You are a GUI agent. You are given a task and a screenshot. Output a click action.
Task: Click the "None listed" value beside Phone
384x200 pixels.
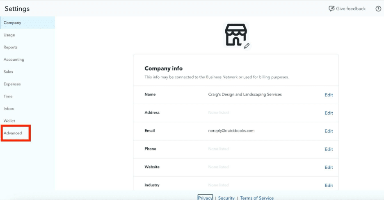click(218, 149)
